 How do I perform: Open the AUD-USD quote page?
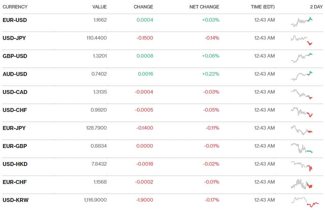click(15, 74)
